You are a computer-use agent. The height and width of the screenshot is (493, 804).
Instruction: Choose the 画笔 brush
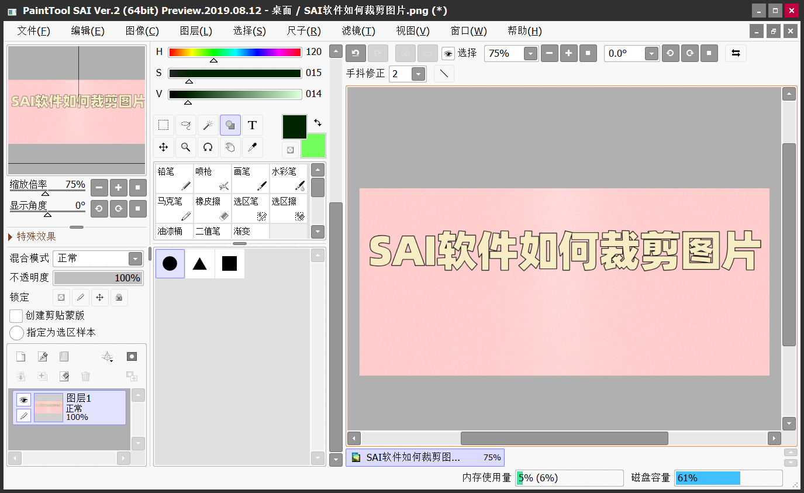[x=250, y=178]
